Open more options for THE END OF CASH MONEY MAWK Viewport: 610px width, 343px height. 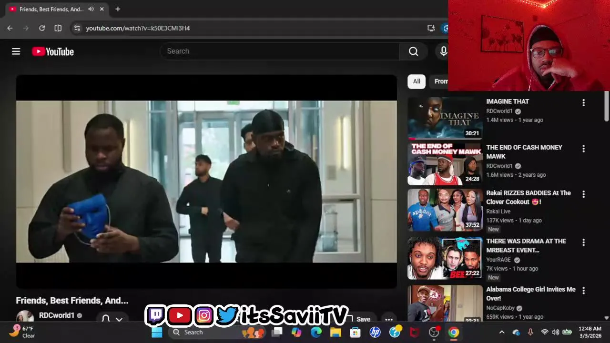point(583,149)
